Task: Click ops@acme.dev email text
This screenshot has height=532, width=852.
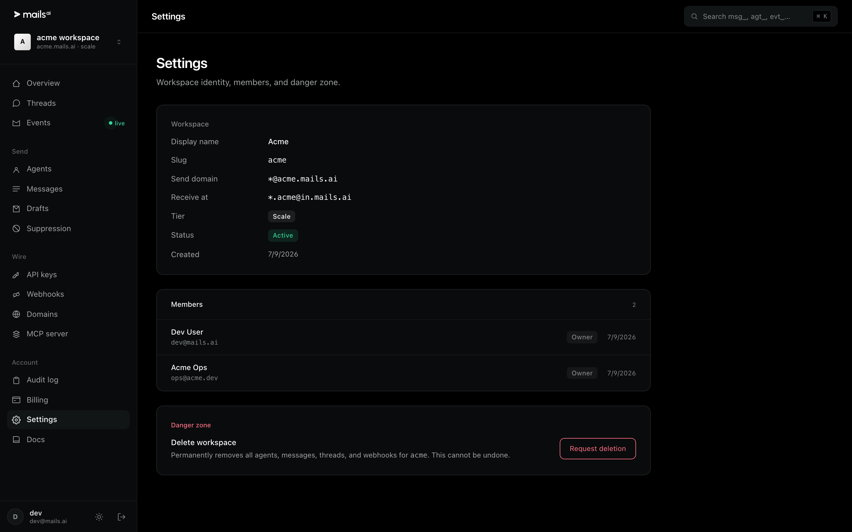Action: pyautogui.click(x=194, y=378)
